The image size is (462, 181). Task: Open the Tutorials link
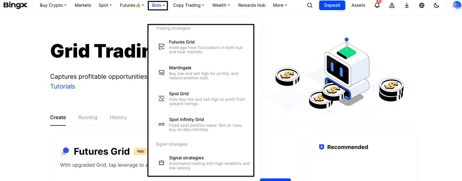62,87
